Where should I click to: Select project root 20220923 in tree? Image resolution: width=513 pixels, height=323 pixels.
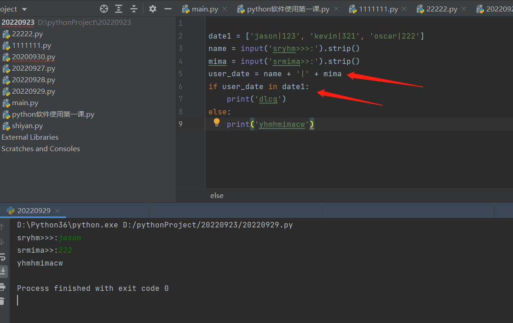pyautogui.click(x=17, y=22)
